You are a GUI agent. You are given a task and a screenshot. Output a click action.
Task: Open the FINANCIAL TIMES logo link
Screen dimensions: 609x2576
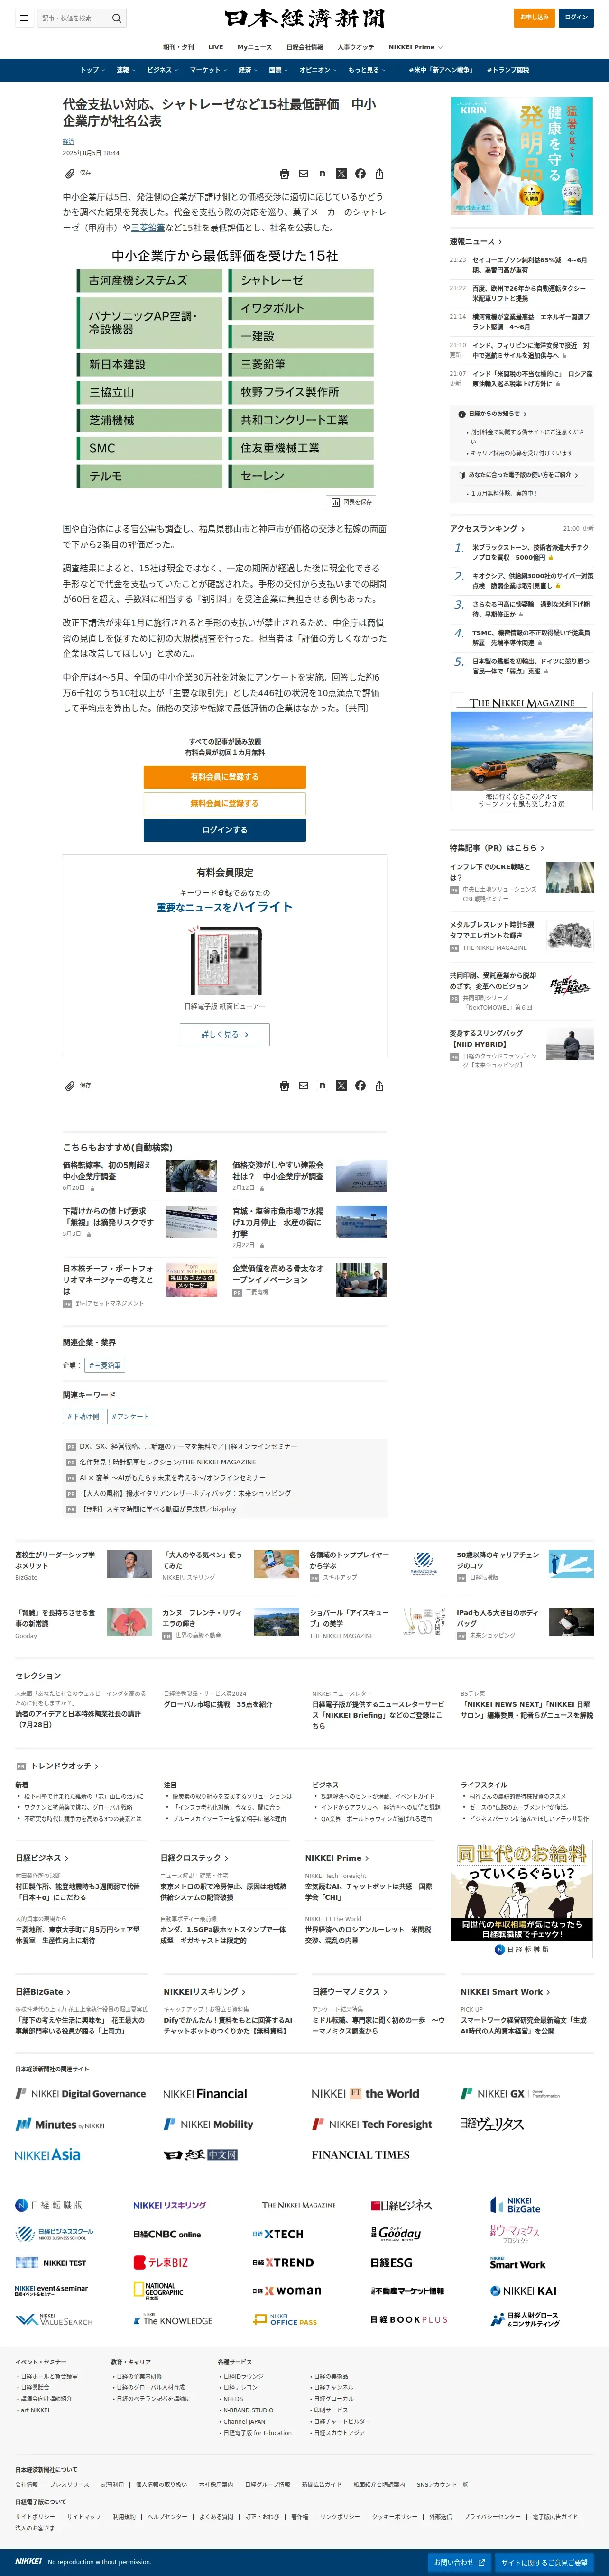[x=360, y=2155]
